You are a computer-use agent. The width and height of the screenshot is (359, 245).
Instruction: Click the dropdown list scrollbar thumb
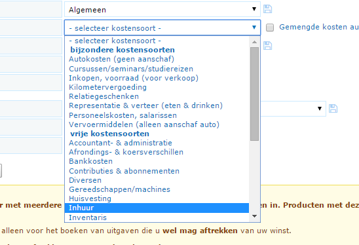pos(254,94)
